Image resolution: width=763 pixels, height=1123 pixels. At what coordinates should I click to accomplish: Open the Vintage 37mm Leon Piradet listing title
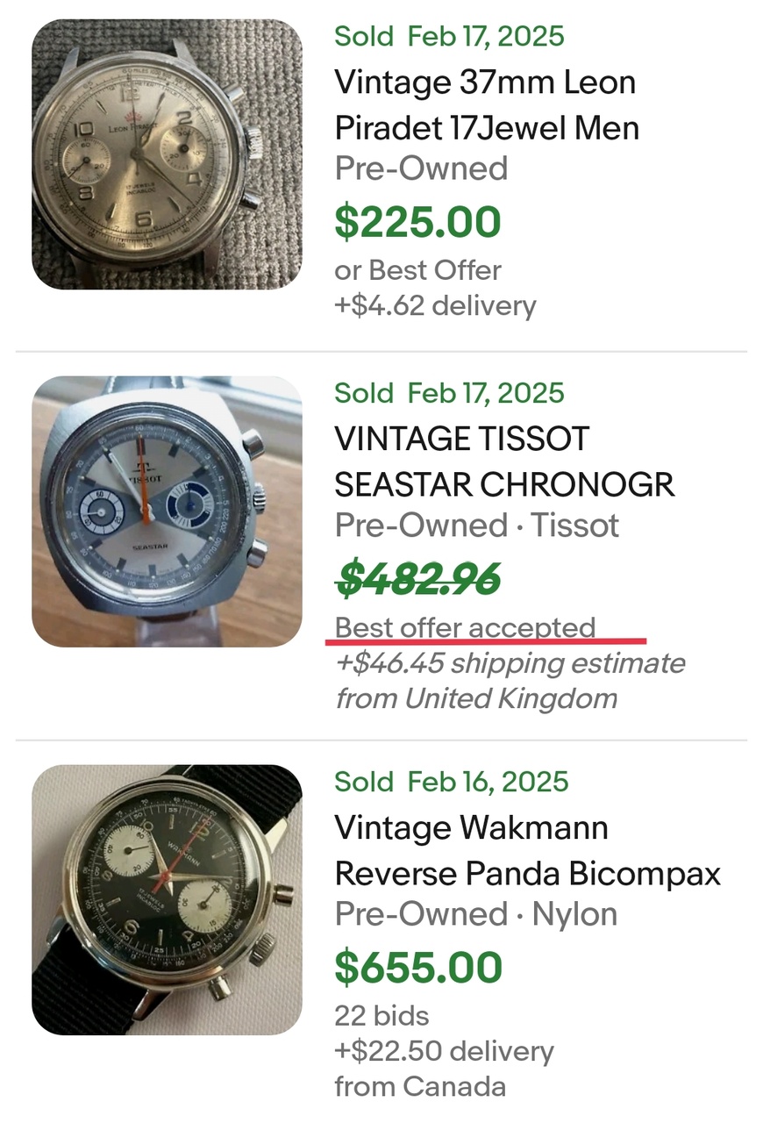pyautogui.click(x=486, y=105)
